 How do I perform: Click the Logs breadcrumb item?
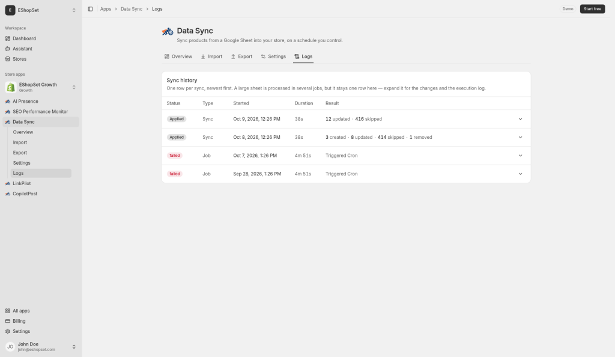tap(157, 9)
